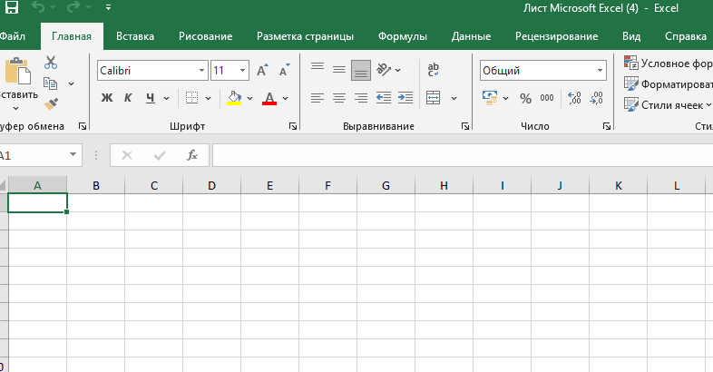Open Число dialog launcher
Viewport: 713px width, 372px height.
pos(607,126)
